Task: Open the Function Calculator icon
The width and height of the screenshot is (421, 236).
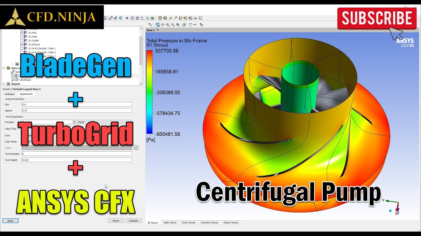Action: tap(180, 18)
